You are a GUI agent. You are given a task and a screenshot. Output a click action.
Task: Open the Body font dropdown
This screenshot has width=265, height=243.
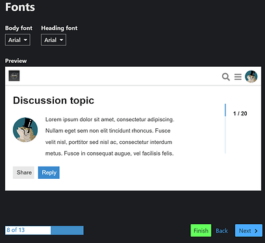click(x=18, y=40)
